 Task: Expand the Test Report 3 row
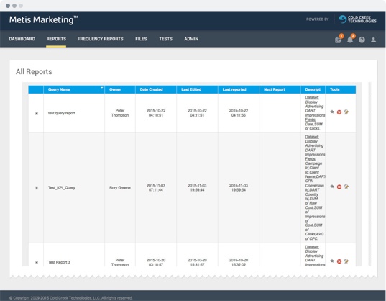coord(37,262)
